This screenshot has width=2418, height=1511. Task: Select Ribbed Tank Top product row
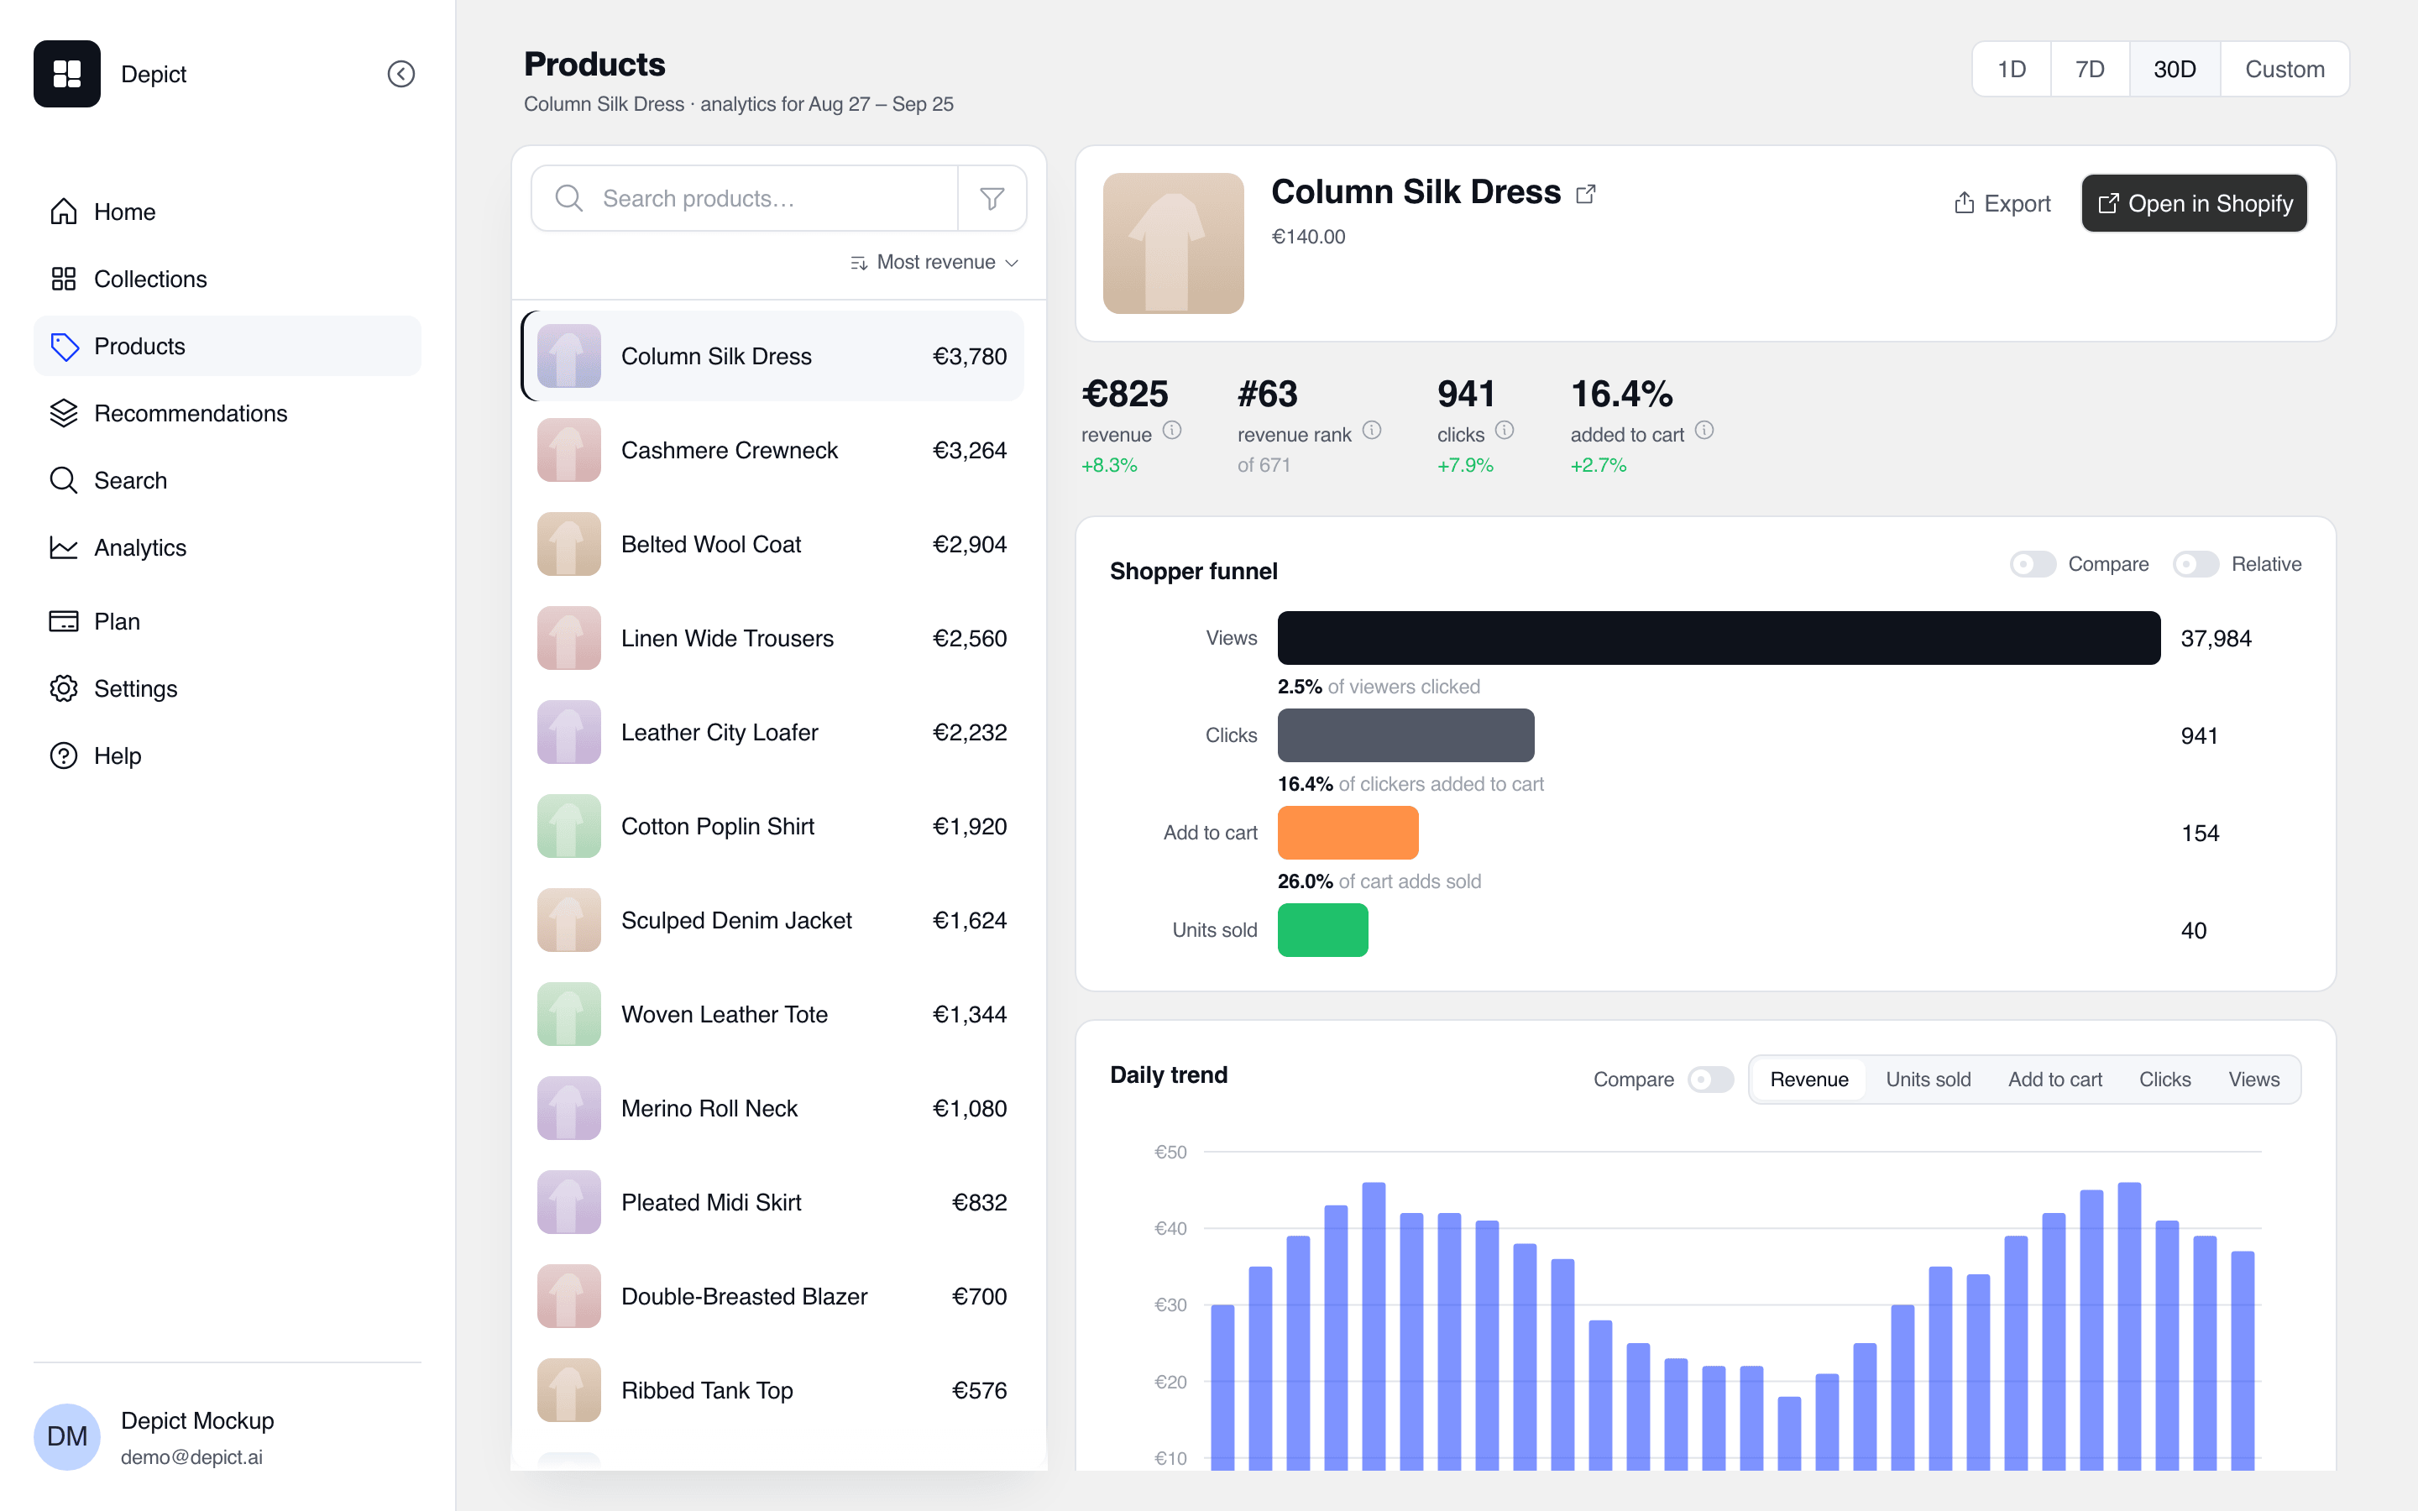pyautogui.click(x=772, y=1390)
